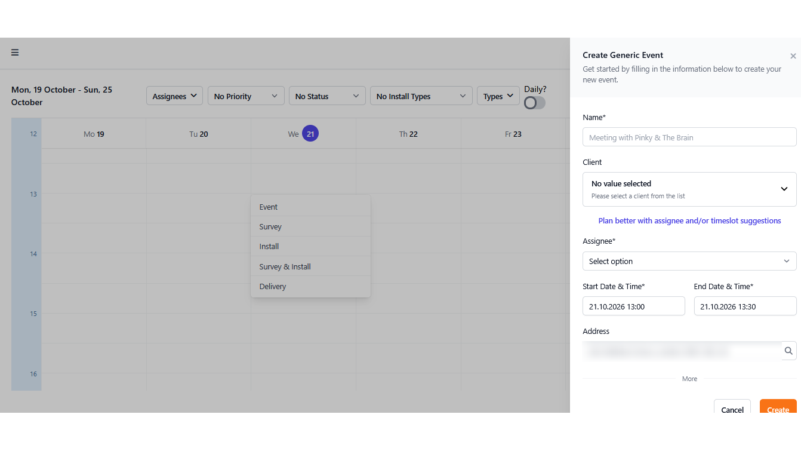Expand the More section divider
Screen dimensions: 801x451
(x=689, y=379)
